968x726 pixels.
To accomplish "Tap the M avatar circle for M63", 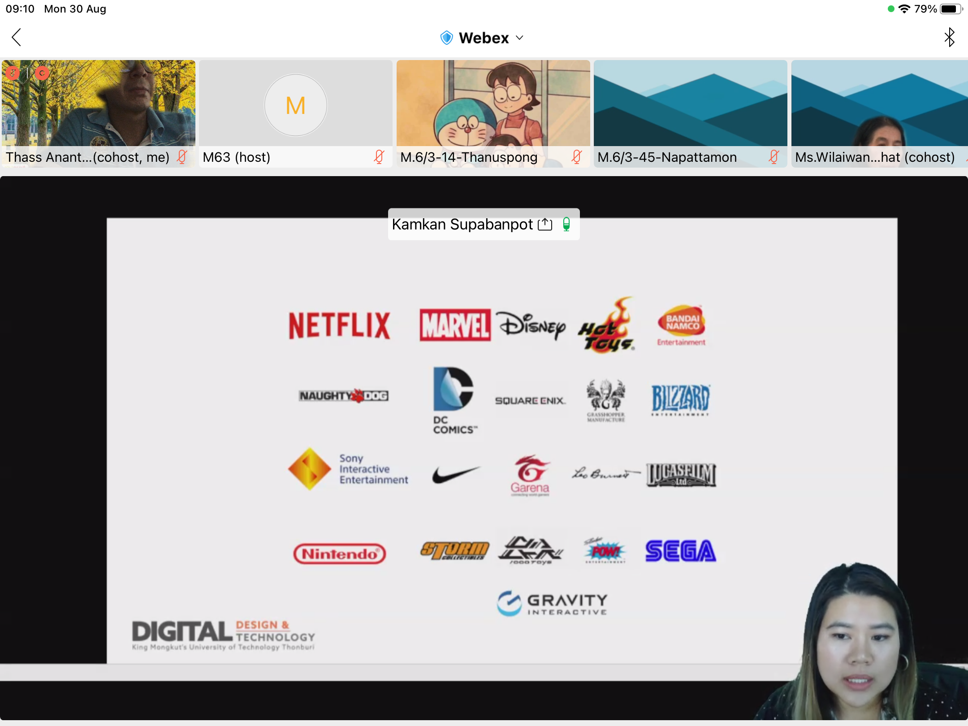I will pos(296,105).
